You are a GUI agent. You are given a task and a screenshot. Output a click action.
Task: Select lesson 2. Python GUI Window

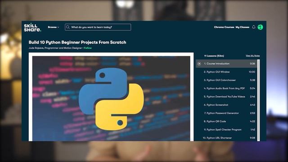[x=226, y=72]
